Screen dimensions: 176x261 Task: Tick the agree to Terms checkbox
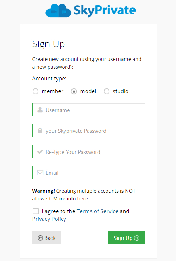click(36, 211)
